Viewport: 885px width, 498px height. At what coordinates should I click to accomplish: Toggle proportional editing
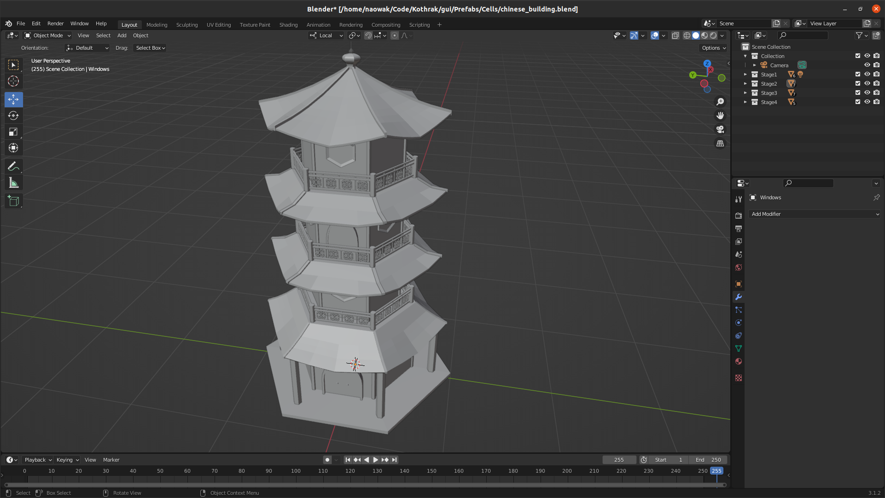pos(395,35)
